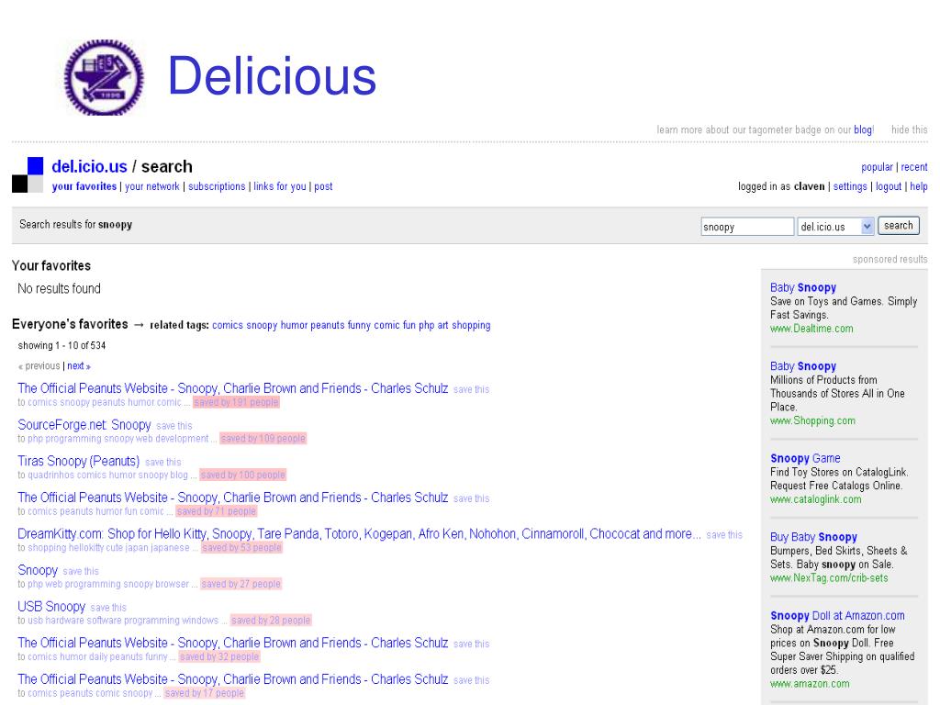Click www.amazon.com ad URL

tap(810, 684)
